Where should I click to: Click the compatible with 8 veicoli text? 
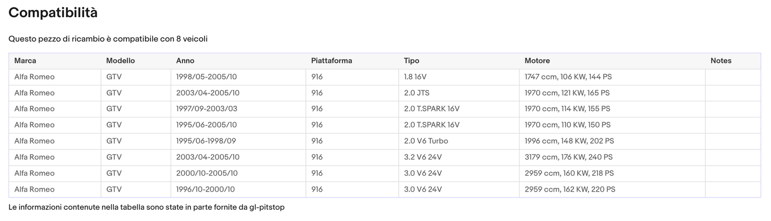[x=108, y=39]
